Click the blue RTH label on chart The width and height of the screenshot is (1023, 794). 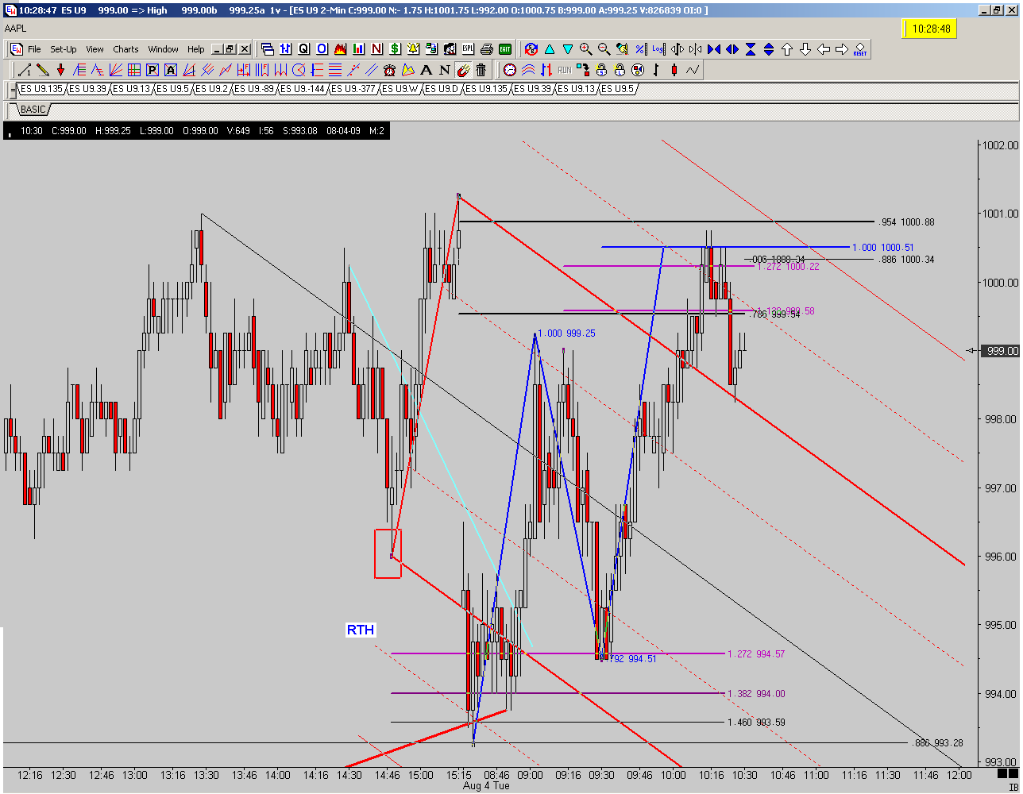[360, 630]
